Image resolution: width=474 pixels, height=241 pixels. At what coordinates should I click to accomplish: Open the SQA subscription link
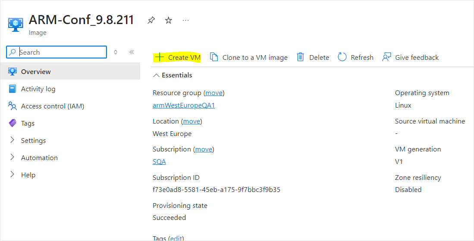(x=159, y=162)
